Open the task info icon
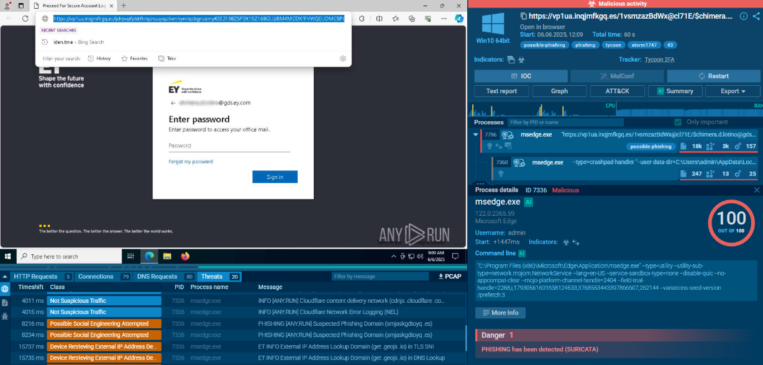 (744, 16)
